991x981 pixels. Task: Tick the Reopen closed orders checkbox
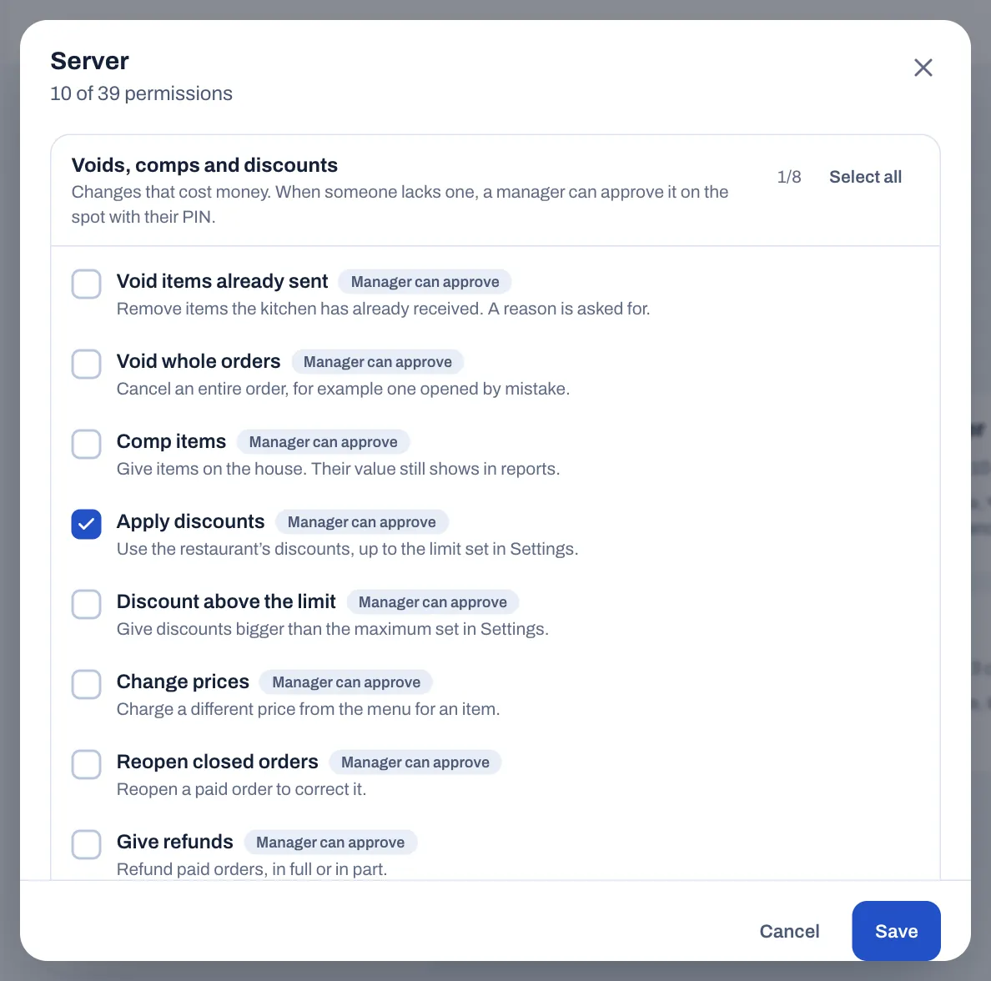(87, 765)
